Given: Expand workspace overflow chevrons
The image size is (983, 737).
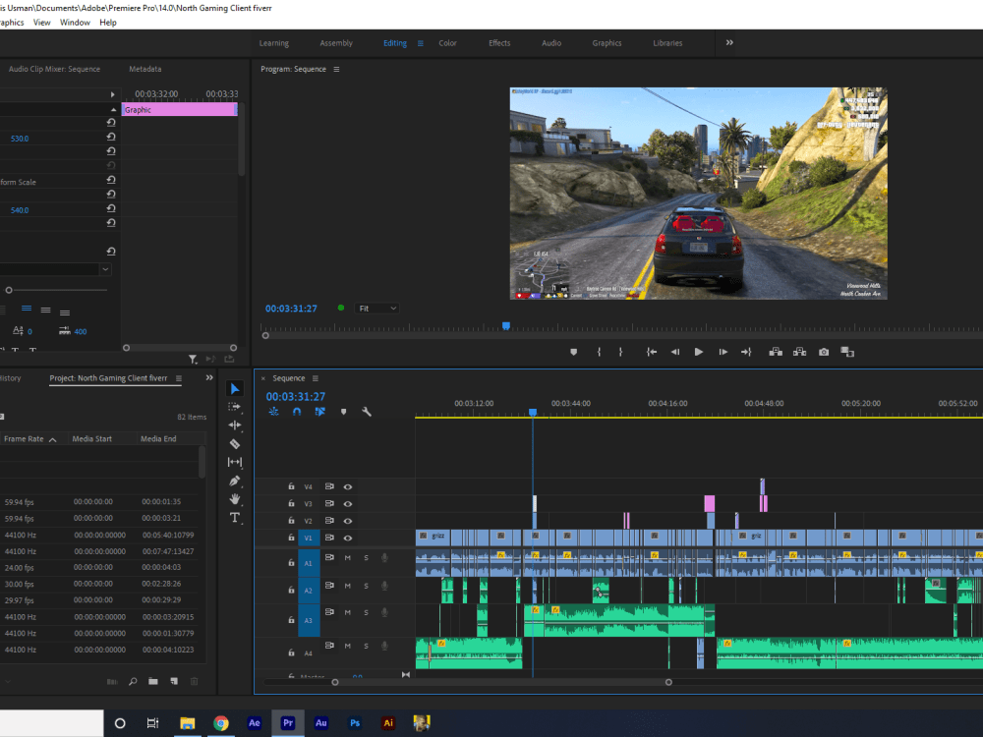Looking at the screenshot, I should 729,42.
